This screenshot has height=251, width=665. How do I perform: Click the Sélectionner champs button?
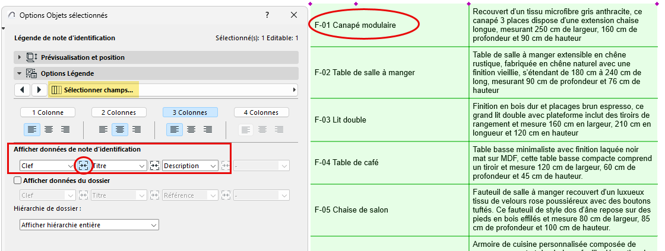tap(95, 90)
